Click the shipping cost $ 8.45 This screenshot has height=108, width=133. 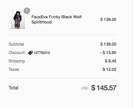click(110, 61)
